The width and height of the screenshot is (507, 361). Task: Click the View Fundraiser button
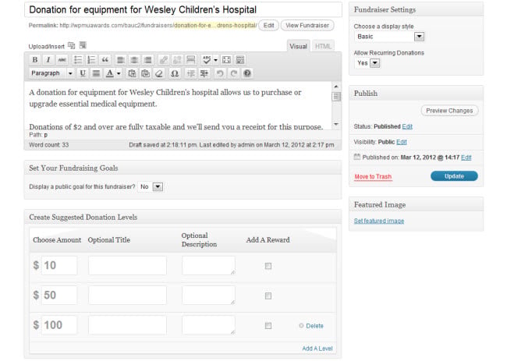307,26
